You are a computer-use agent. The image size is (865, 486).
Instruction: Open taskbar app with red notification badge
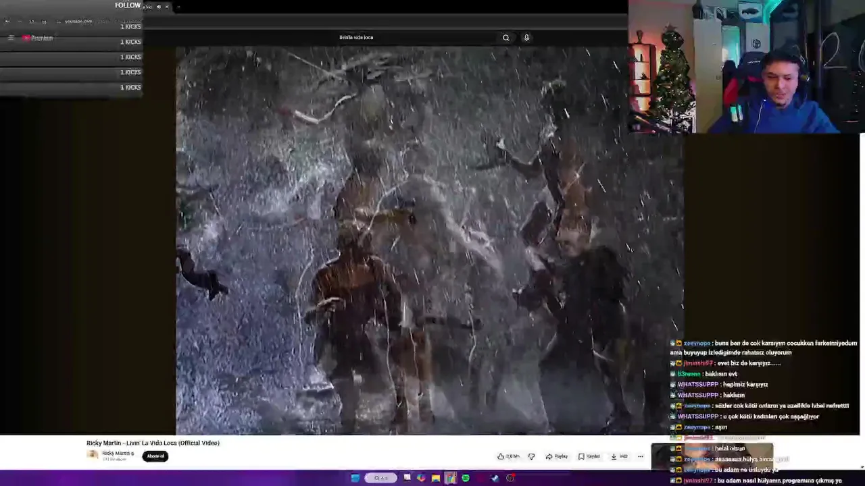click(510, 478)
